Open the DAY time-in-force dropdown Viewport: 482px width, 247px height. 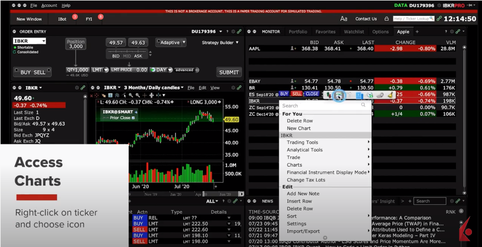pyautogui.click(x=162, y=70)
